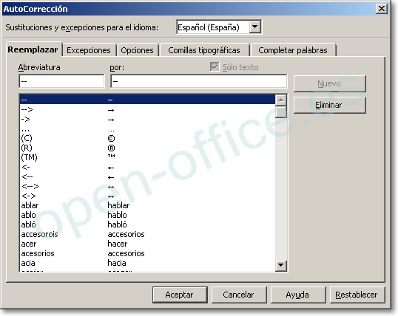Click the 'por:' replacement input field

pyautogui.click(x=199, y=81)
